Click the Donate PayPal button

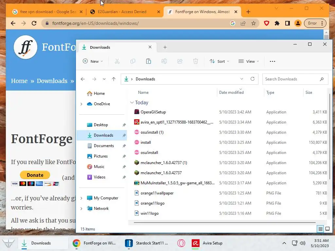(x=35, y=175)
